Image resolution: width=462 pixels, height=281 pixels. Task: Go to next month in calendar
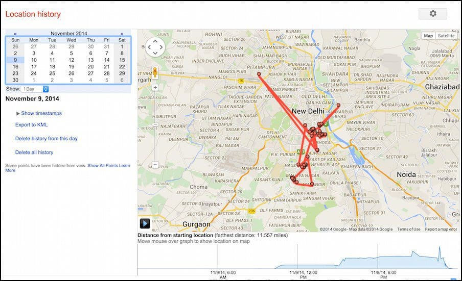click(x=122, y=34)
